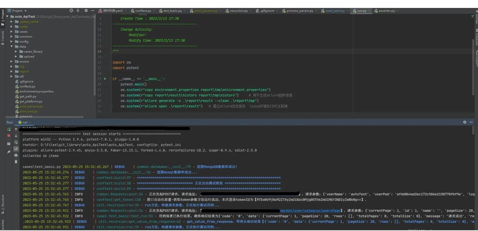The width and height of the screenshot is (478, 231).
Task: Expand the config folder
Action: tap(12, 41)
